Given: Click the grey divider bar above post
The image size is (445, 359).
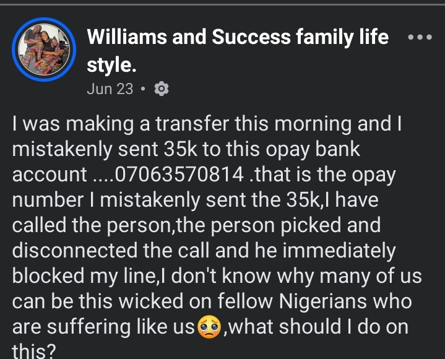Looking at the screenshot, I should coord(223,4).
